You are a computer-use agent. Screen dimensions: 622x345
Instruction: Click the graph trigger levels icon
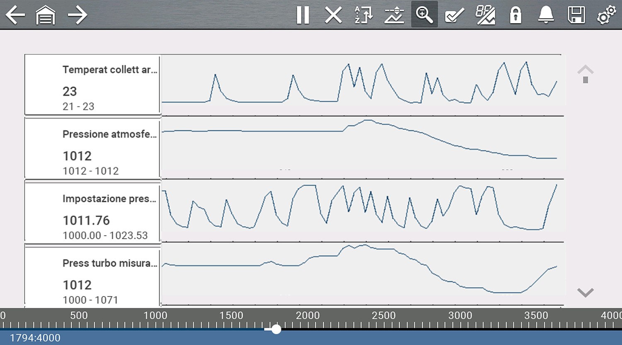coord(394,15)
